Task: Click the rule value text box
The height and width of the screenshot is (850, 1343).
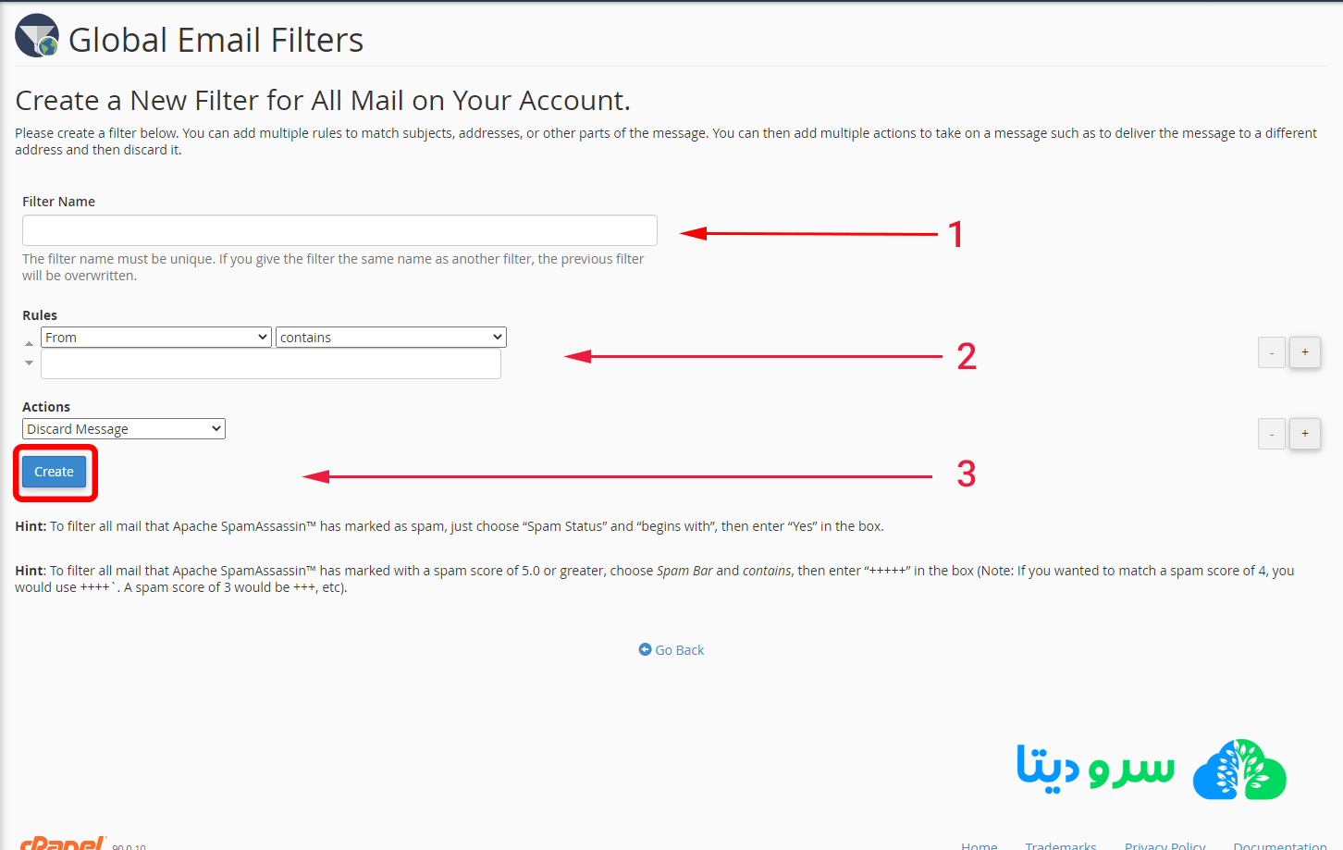Action: (x=270, y=364)
